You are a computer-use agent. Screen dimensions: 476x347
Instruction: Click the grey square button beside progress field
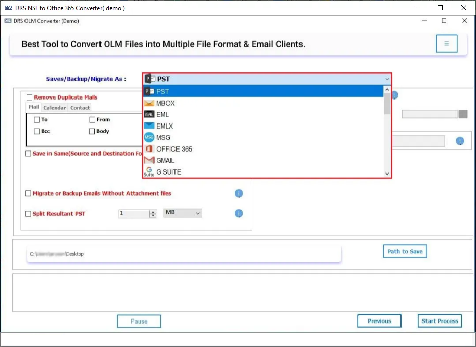(463, 114)
